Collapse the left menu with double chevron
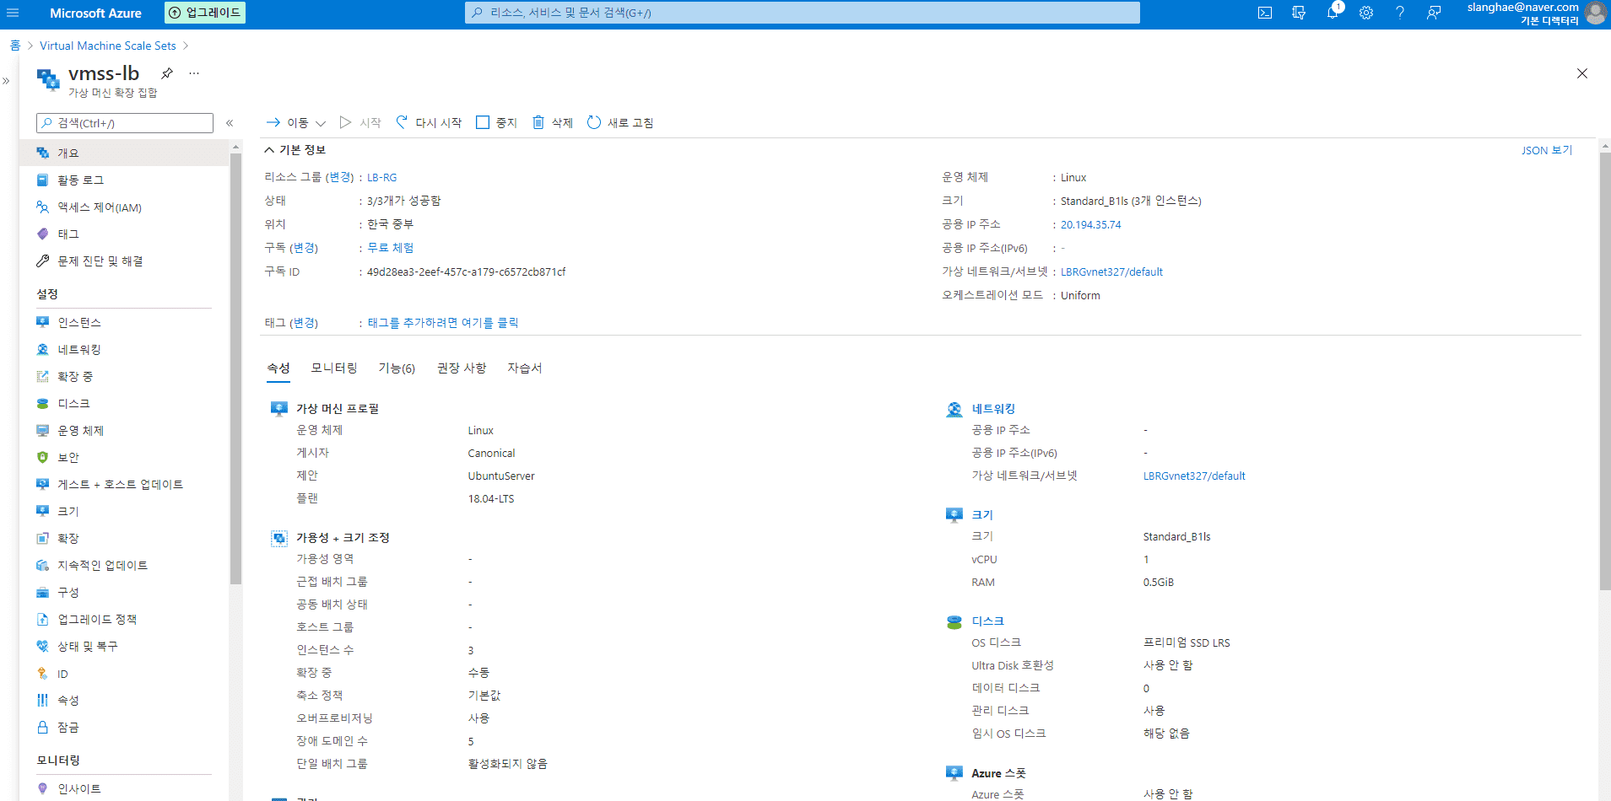Viewport: 1611px width, 801px height. [230, 123]
